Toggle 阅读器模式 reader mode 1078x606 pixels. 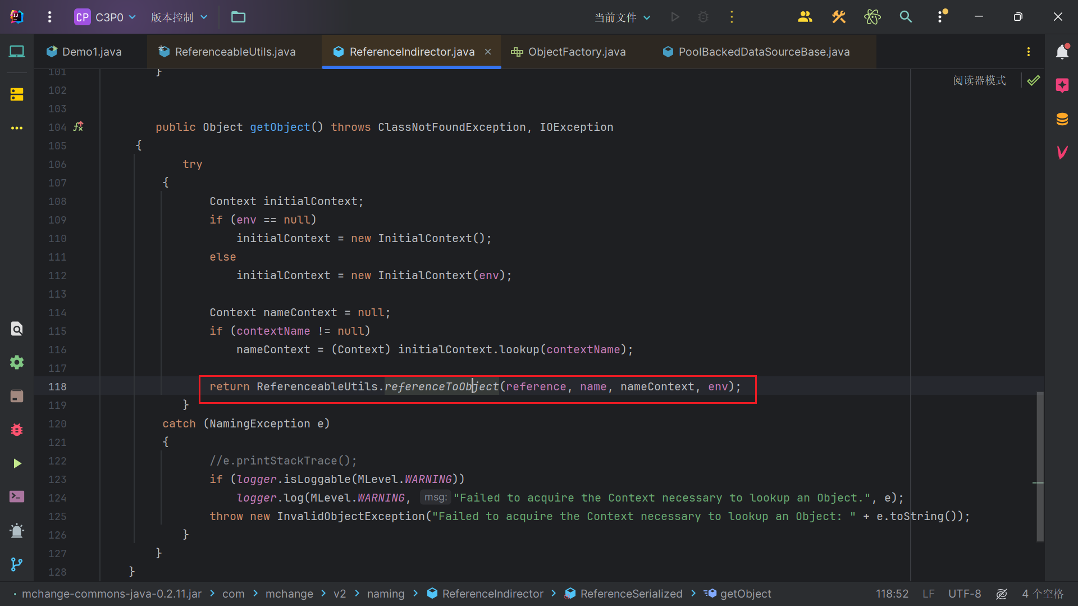979,80
